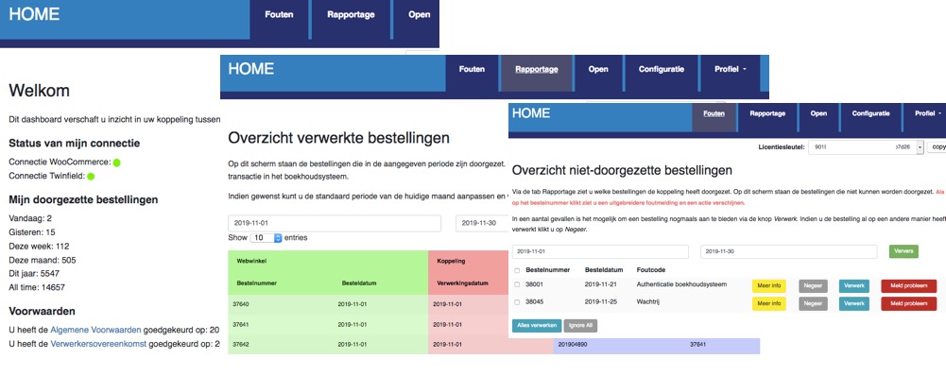
Task: Click the 'Dit jaar: 5547' statistic
Action: (37, 273)
